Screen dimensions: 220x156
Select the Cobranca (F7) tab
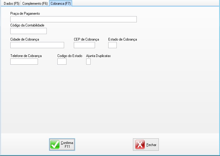(x=60, y=3)
